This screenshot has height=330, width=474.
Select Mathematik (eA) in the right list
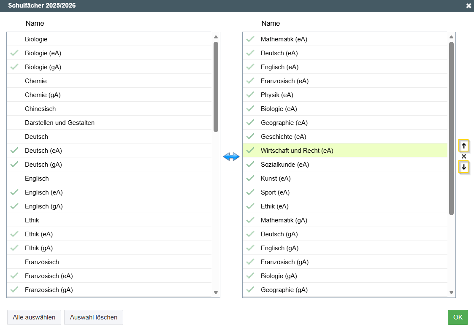pos(284,39)
